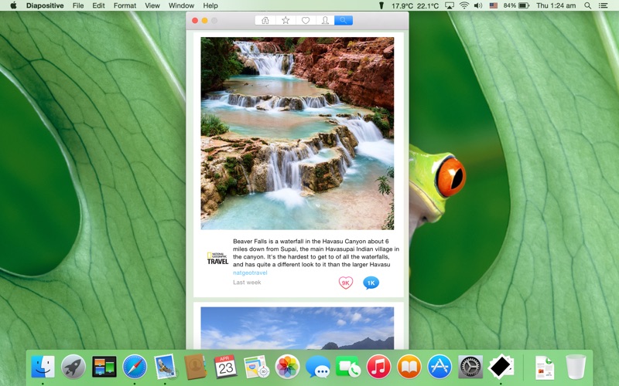Open Messages bubble in the Dock

click(x=317, y=367)
